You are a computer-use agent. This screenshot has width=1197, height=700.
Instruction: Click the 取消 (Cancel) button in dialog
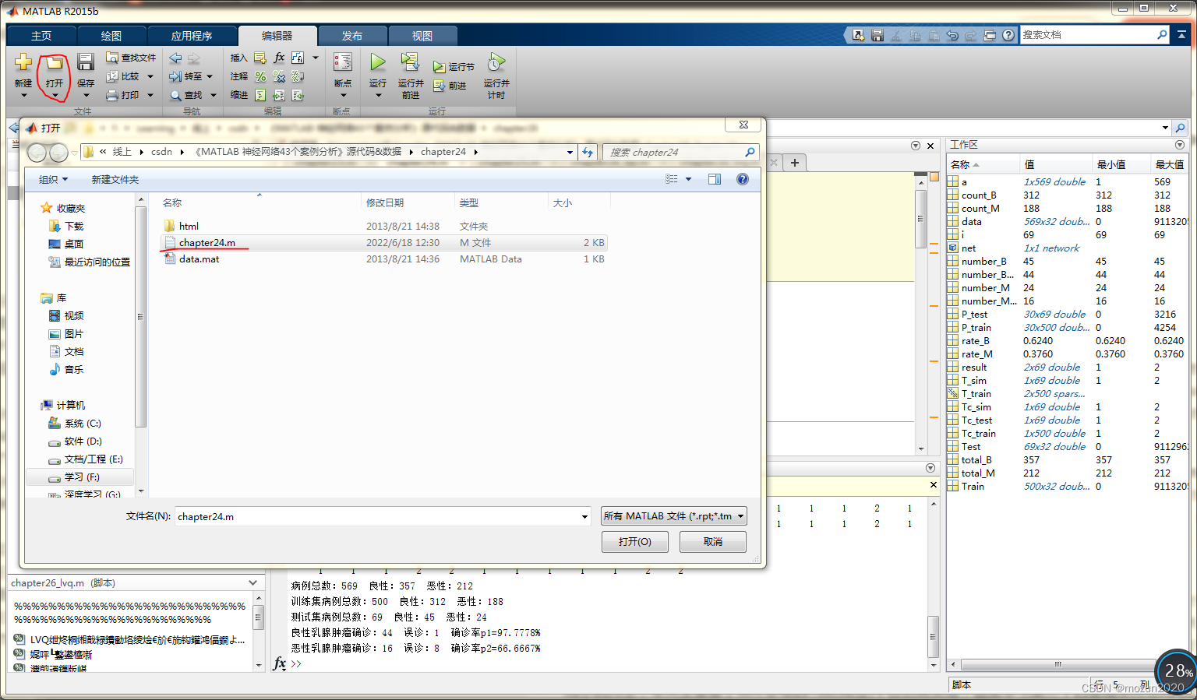click(x=713, y=542)
